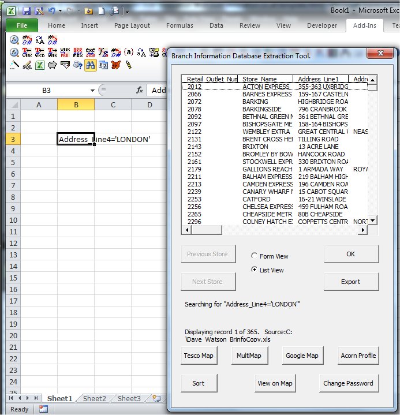Viewport: 400px width, 415px height.
Task: Select the CANARY WHARF row in the list
Action: [x=275, y=192]
